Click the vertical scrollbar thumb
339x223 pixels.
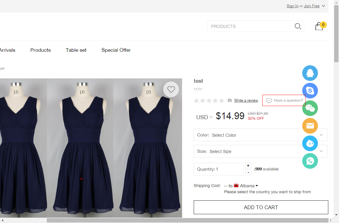pyautogui.click(x=336, y=34)
